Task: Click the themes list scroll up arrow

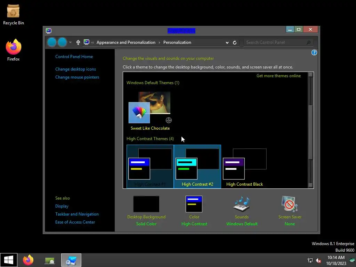Action: (x=310, y=75)
